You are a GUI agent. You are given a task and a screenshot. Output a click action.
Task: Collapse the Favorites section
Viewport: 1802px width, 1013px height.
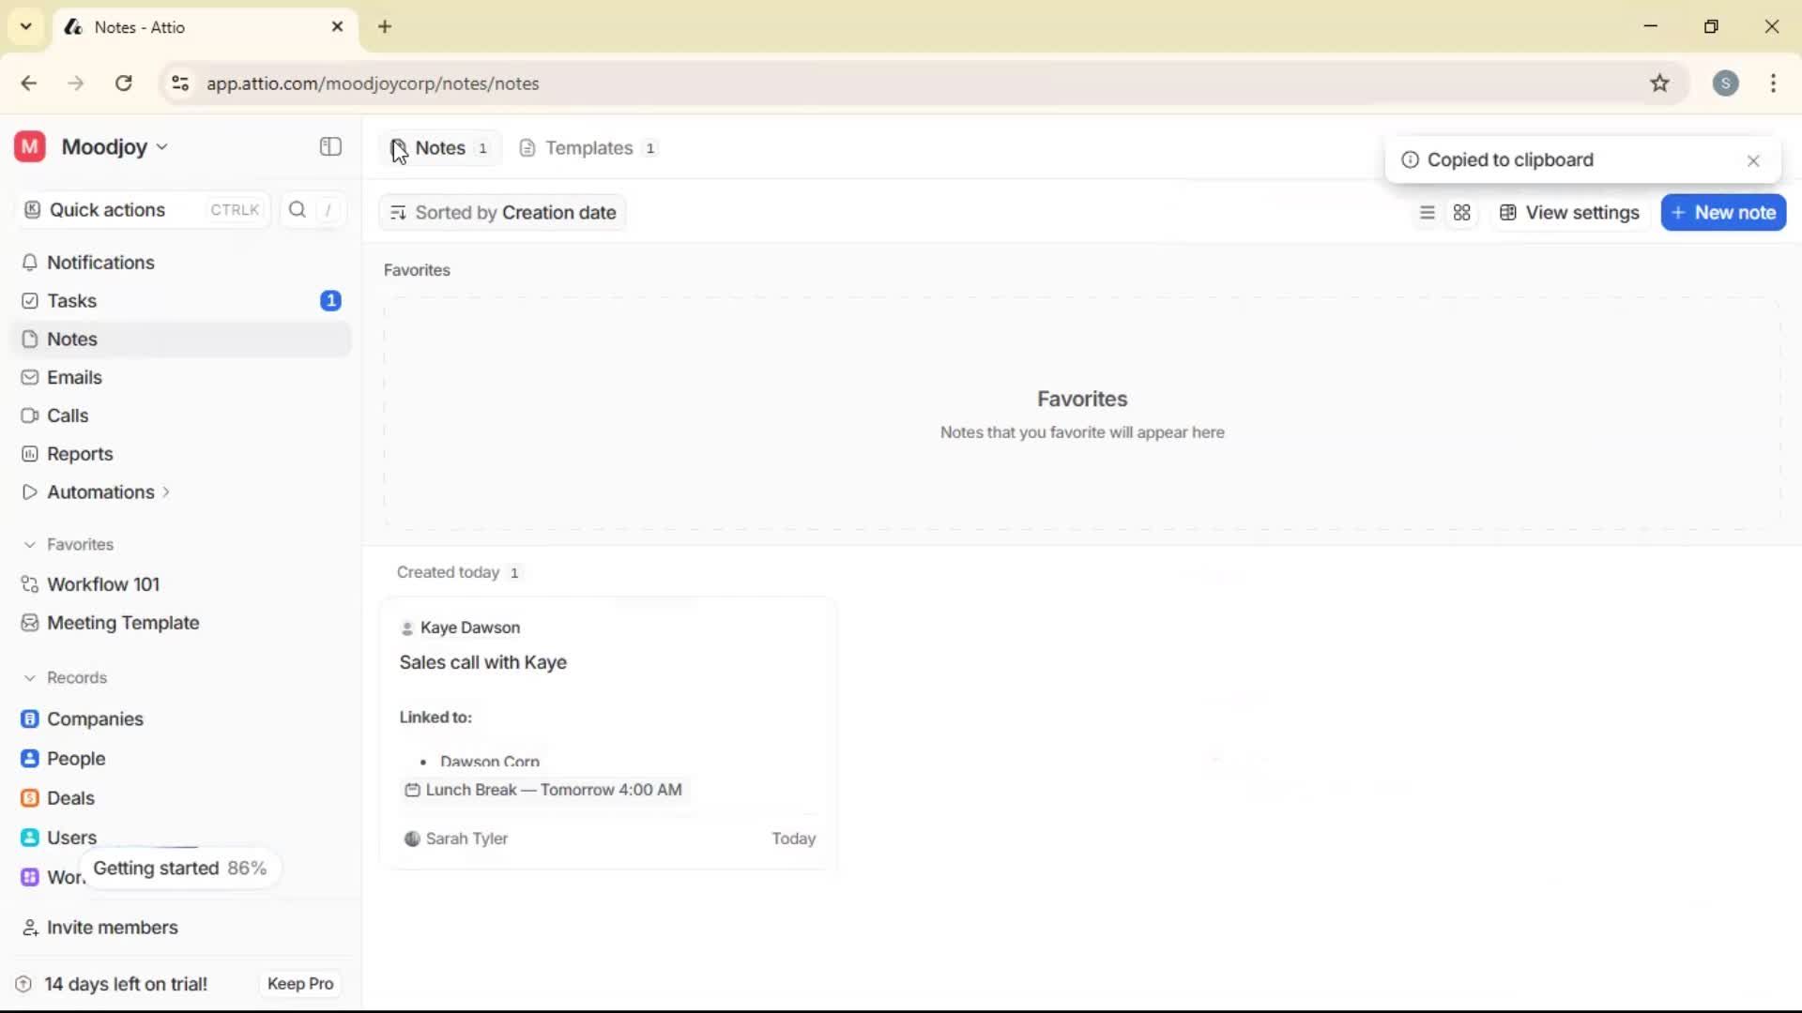(x=31, y=544)
